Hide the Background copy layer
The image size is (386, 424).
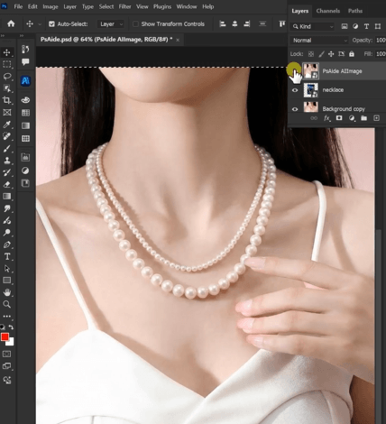click(295, 109)
